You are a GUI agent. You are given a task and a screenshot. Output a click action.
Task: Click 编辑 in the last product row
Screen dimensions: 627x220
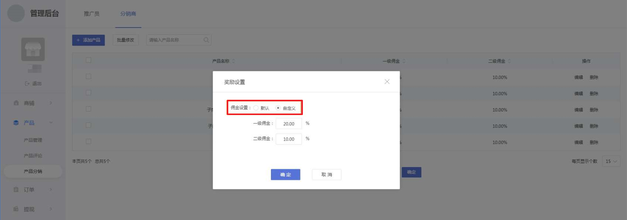(x=579, y=143)
